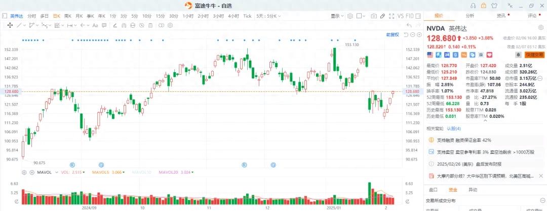Viewport: 547px width, 211px height.
Task: Delete drawings with the trash icon
Action: pos(151,25)
